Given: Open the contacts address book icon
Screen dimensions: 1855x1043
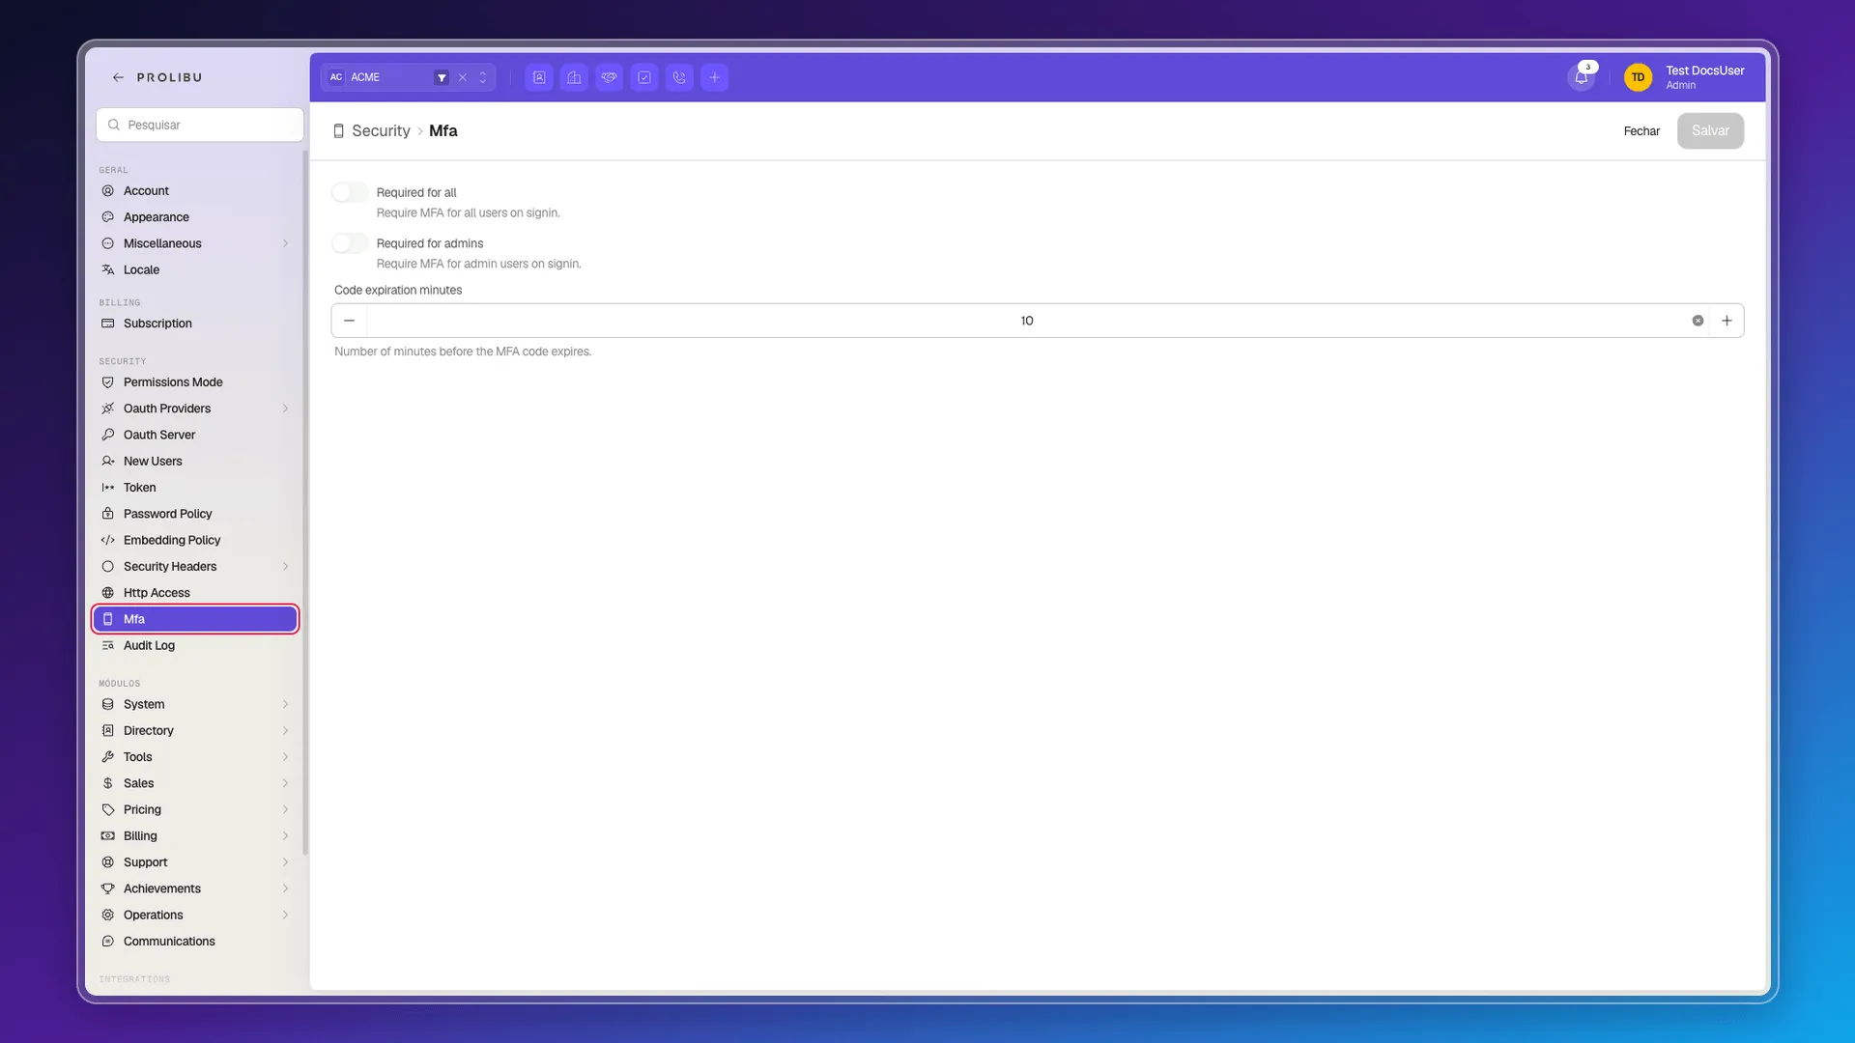Looking at the screenshot, I should [539, 77].
